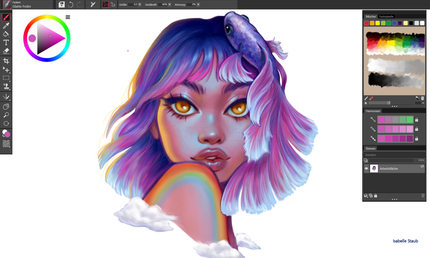
Task: Switch to the Farbtabelle tab
Action: 386,16
